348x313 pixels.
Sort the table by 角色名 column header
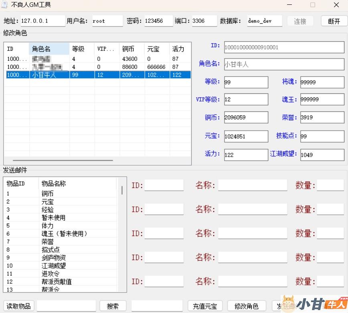pos(49,49)
